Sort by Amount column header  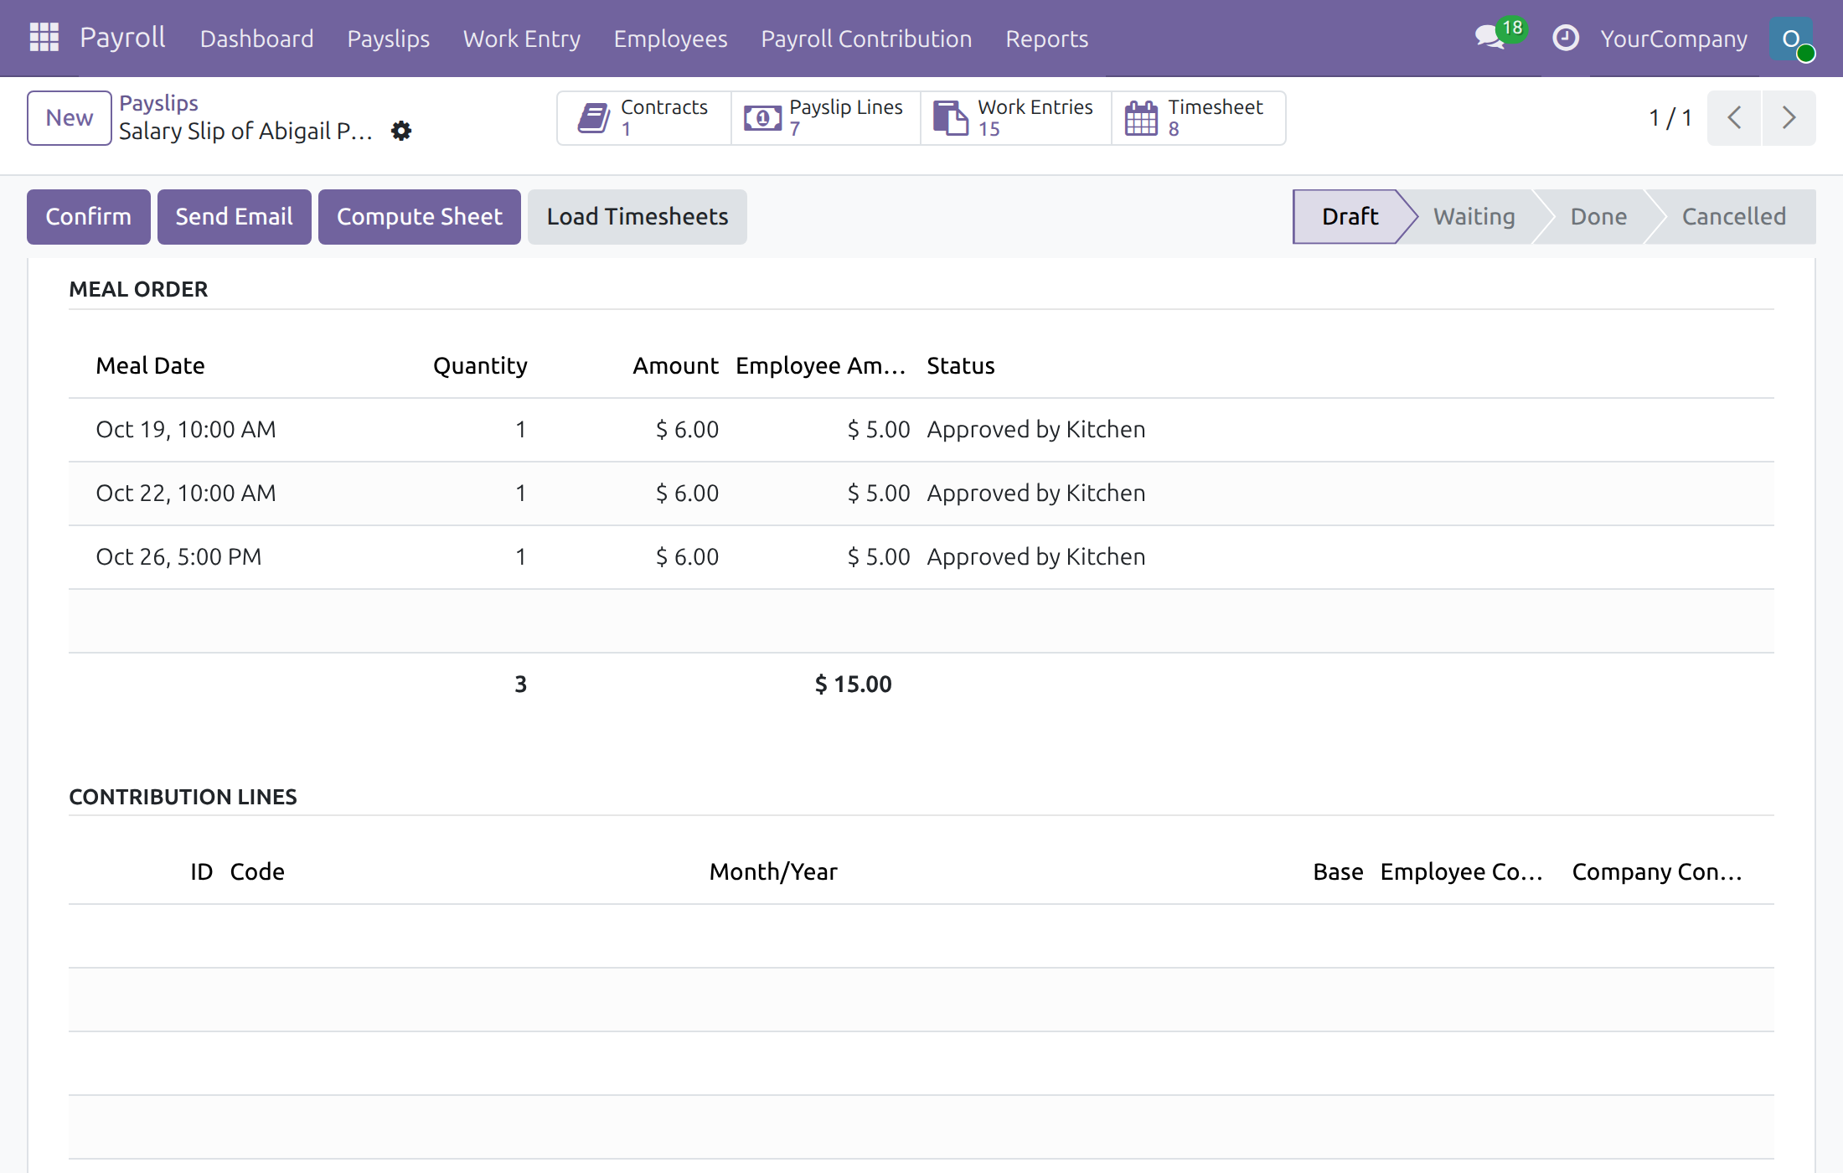675,366
